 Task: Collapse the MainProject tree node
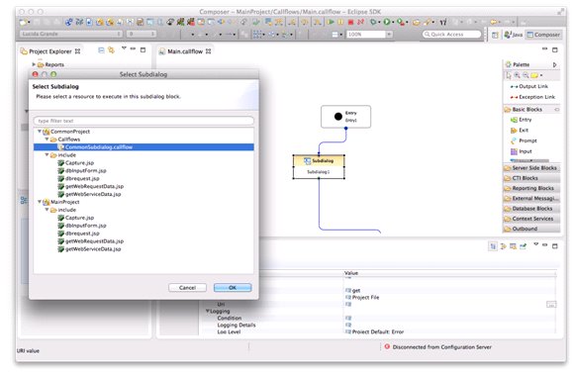40,202
